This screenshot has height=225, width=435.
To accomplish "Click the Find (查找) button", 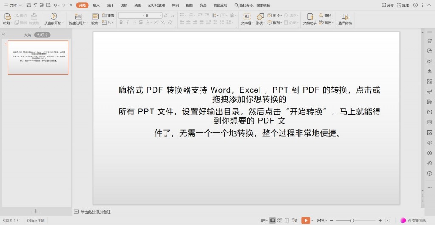I will point(325,16).
